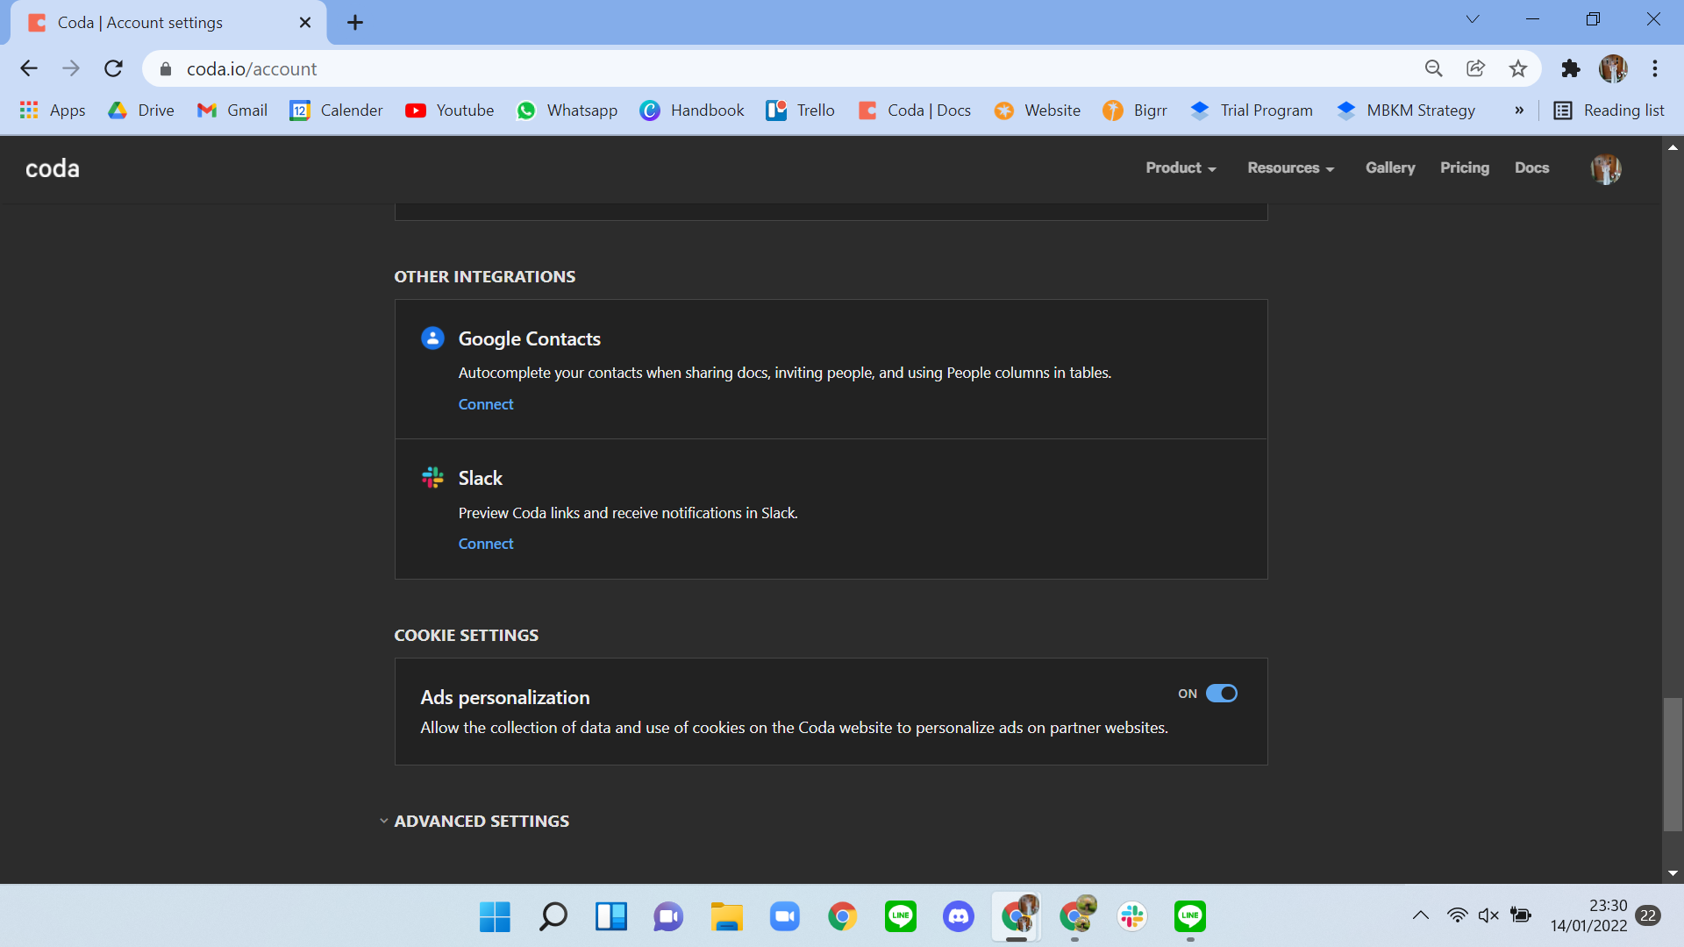
Task: Toggle Ads personalization switch off
Action: (x=1221, y=694)
